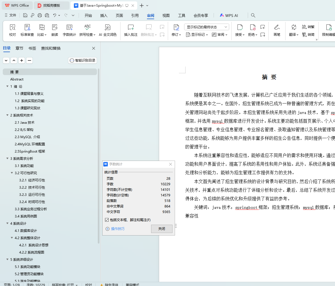Open Print Preview from quick access toolbar
Viewport: 335px width, 286px height.
pos(47,16)
